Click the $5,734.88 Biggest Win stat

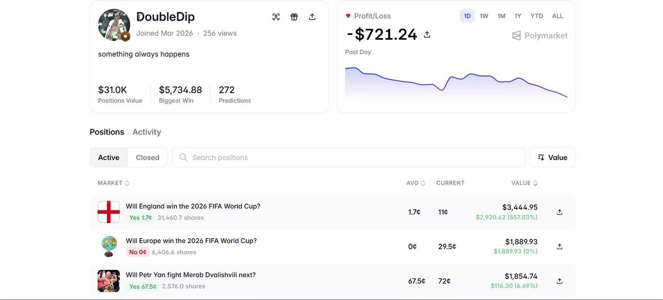point(180,89)
